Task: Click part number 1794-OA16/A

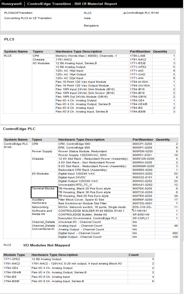Action: pyautogui.click(x=140, y=85)
